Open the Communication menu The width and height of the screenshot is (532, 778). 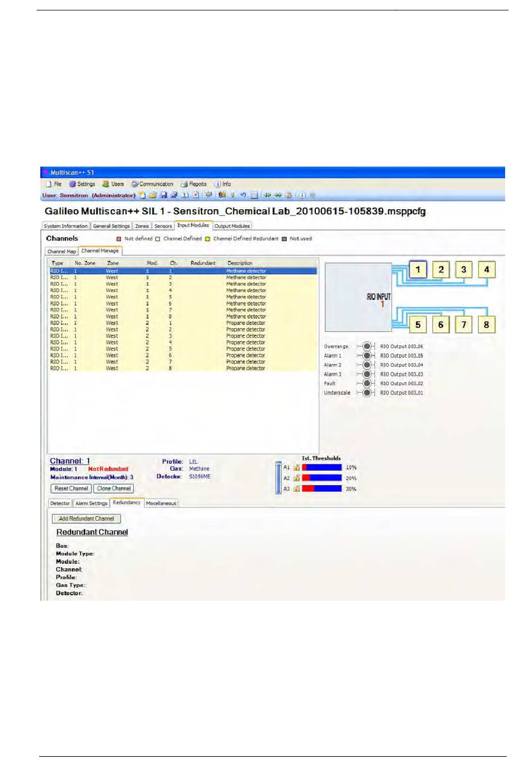152,184
